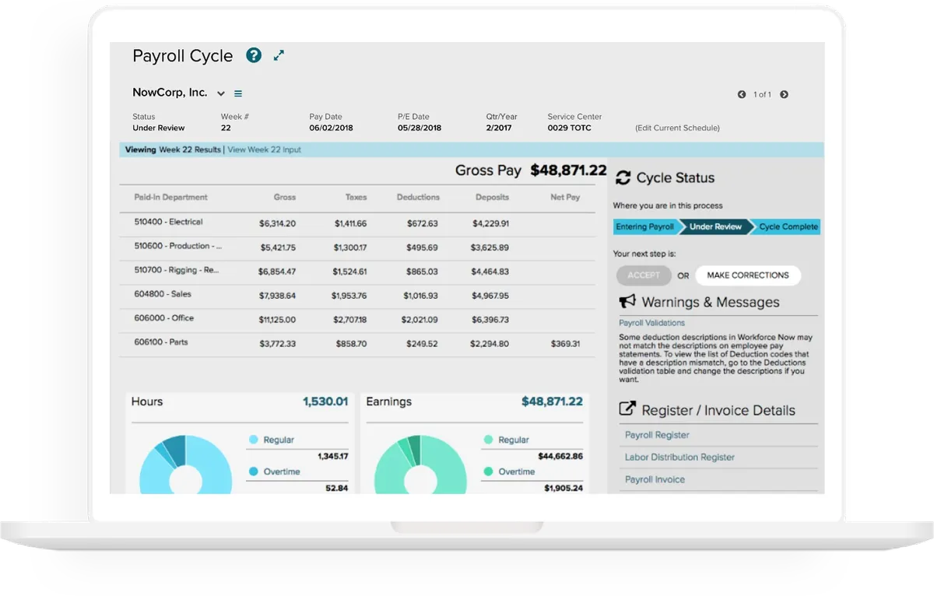Expand Payroll Cycle to full screen
The width and height of the screenshot is (934, 596).
(279, 55)
